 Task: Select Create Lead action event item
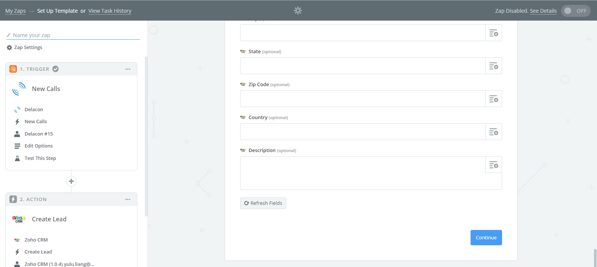38,252
